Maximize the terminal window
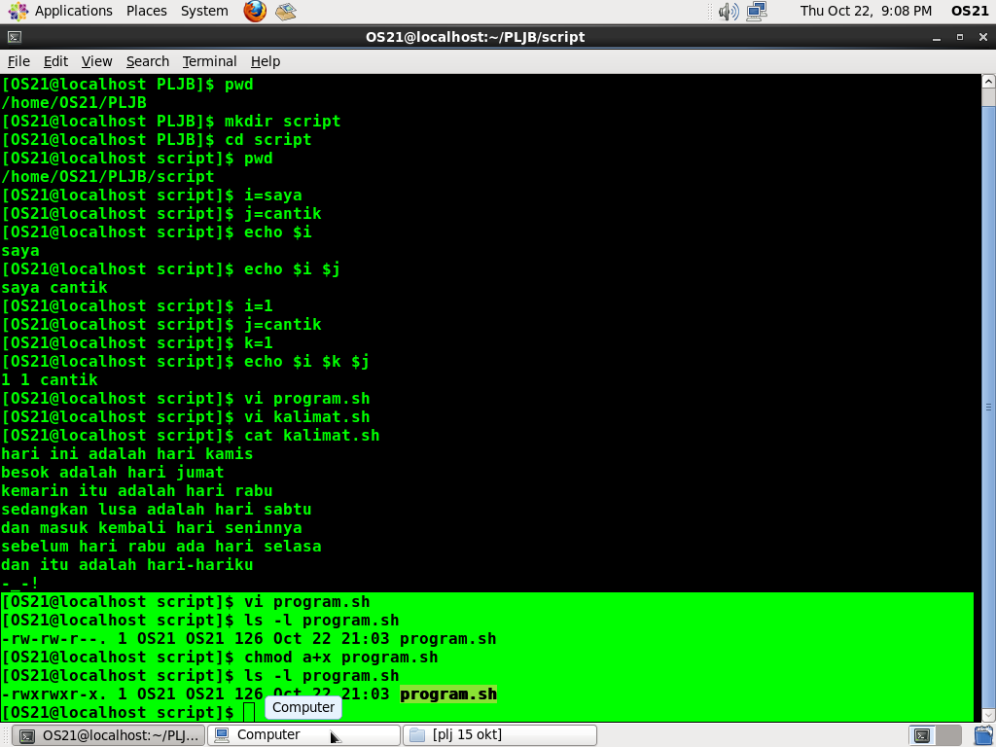The image size is (996, 747). pyautogui.click(x=960, y=38)
